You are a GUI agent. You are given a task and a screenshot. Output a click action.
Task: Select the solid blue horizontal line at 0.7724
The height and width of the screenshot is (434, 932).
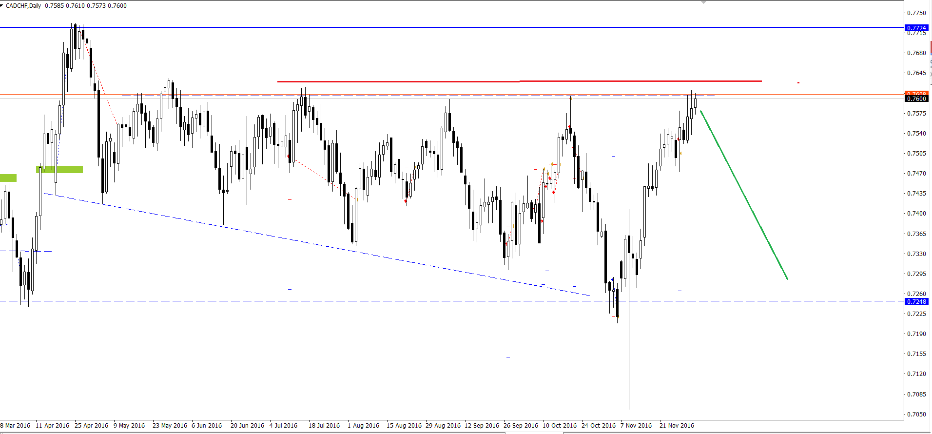452,27
